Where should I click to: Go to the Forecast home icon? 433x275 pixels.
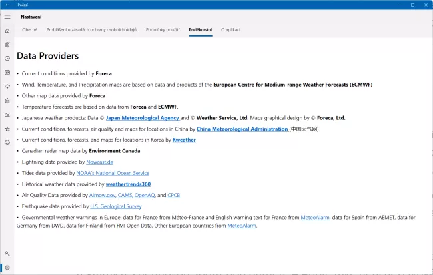click(7, 31)
